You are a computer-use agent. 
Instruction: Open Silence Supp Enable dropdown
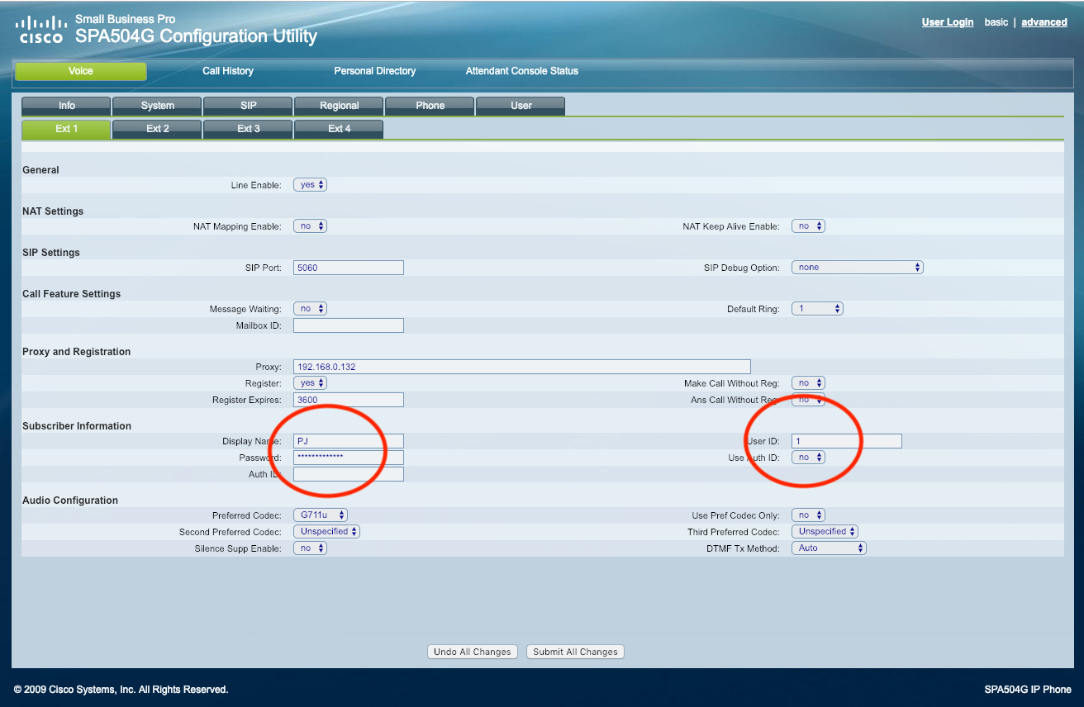point(311,548)
